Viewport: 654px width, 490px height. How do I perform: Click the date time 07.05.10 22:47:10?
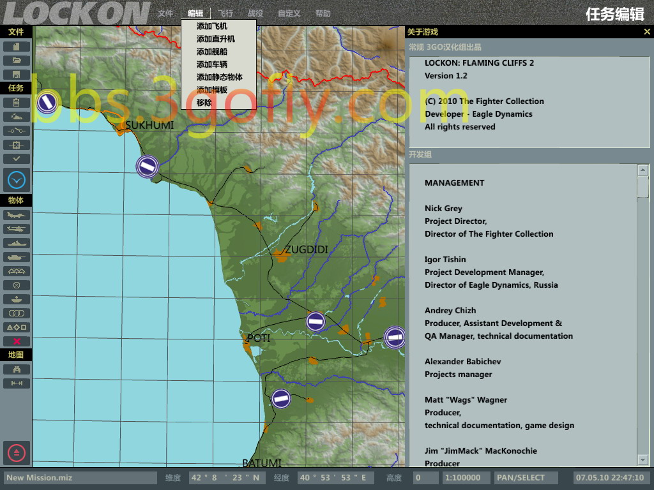coord(610,478)
